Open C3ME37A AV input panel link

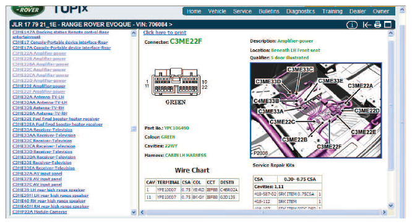tap(37, 173)
